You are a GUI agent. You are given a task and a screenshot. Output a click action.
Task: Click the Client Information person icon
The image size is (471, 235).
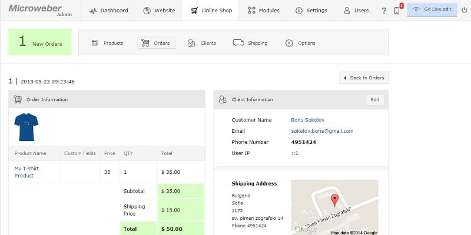223,100
